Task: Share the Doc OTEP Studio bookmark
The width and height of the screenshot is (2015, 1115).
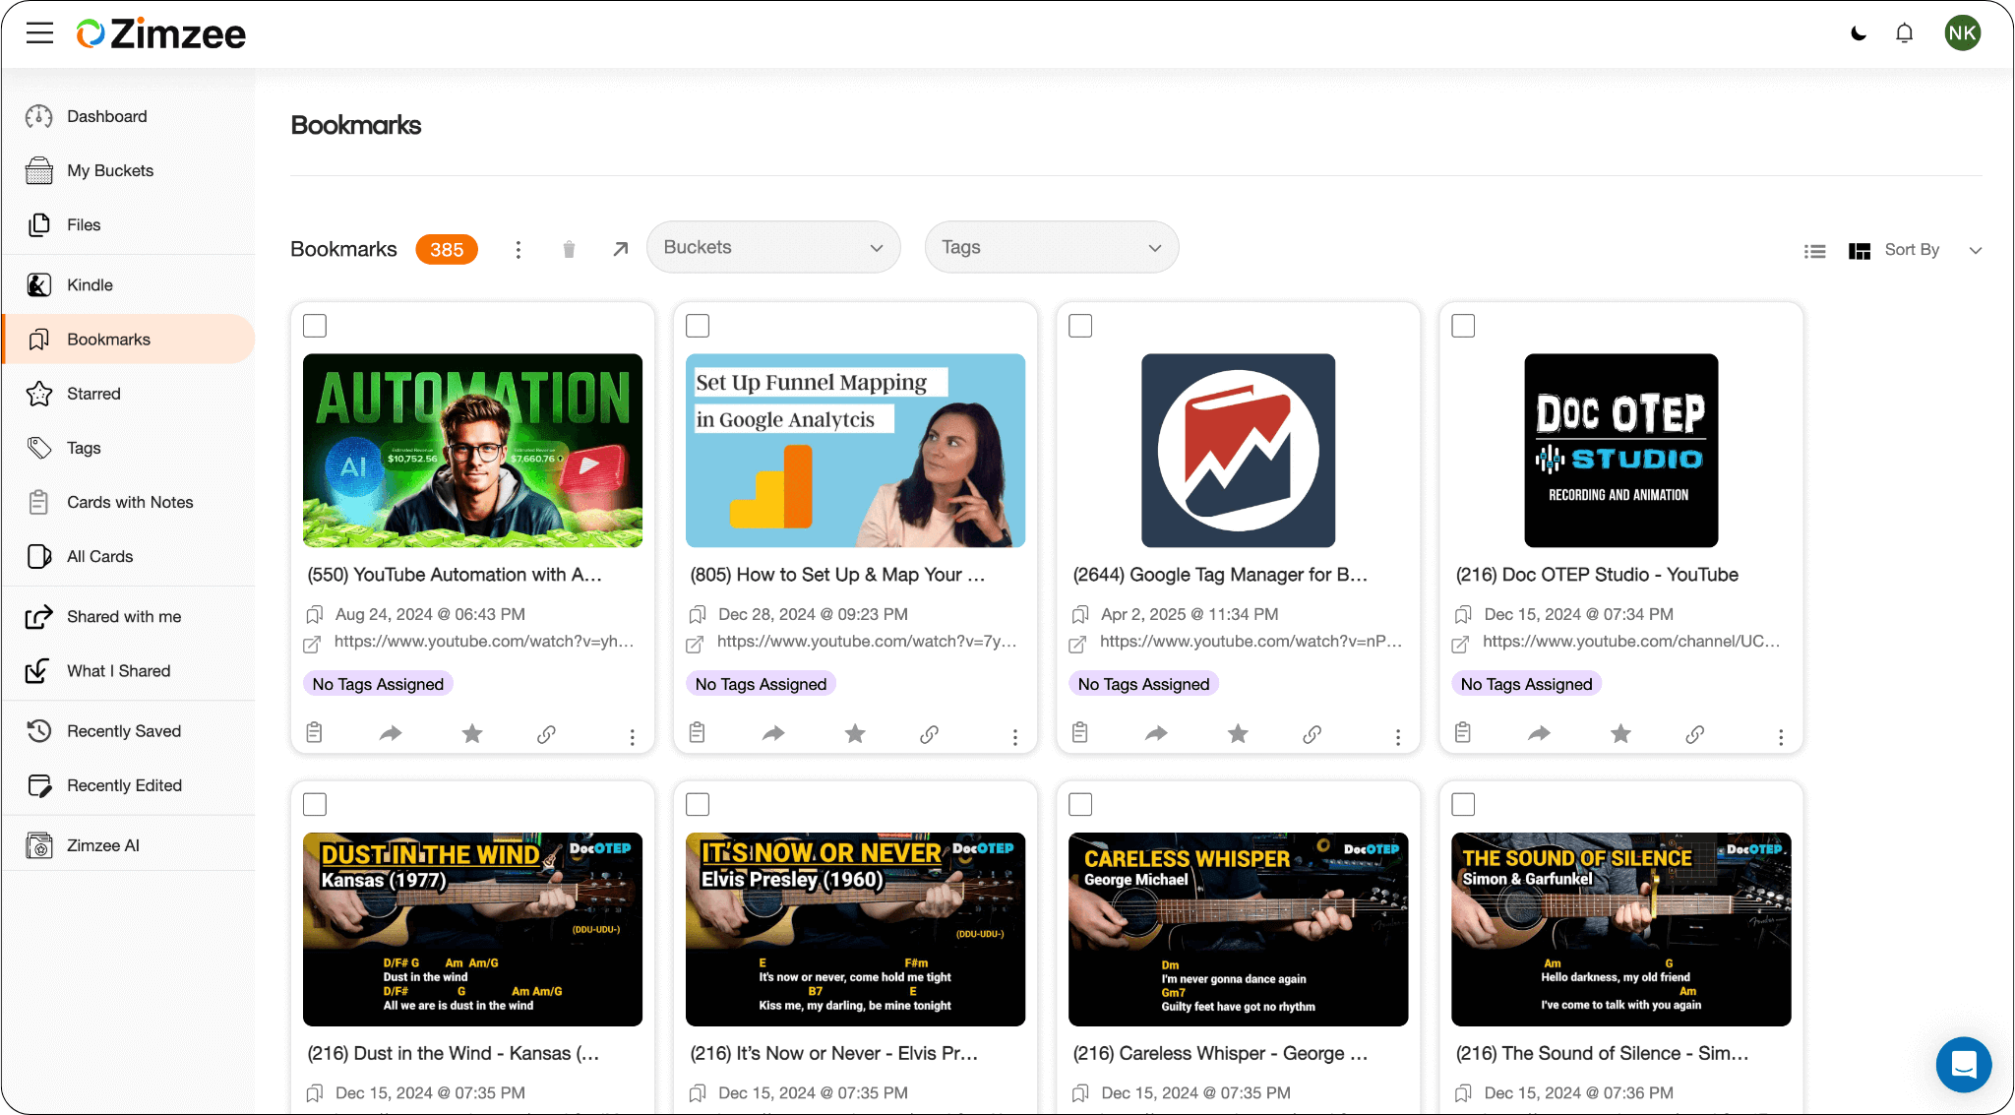Action: click(x=1540, y=734)
